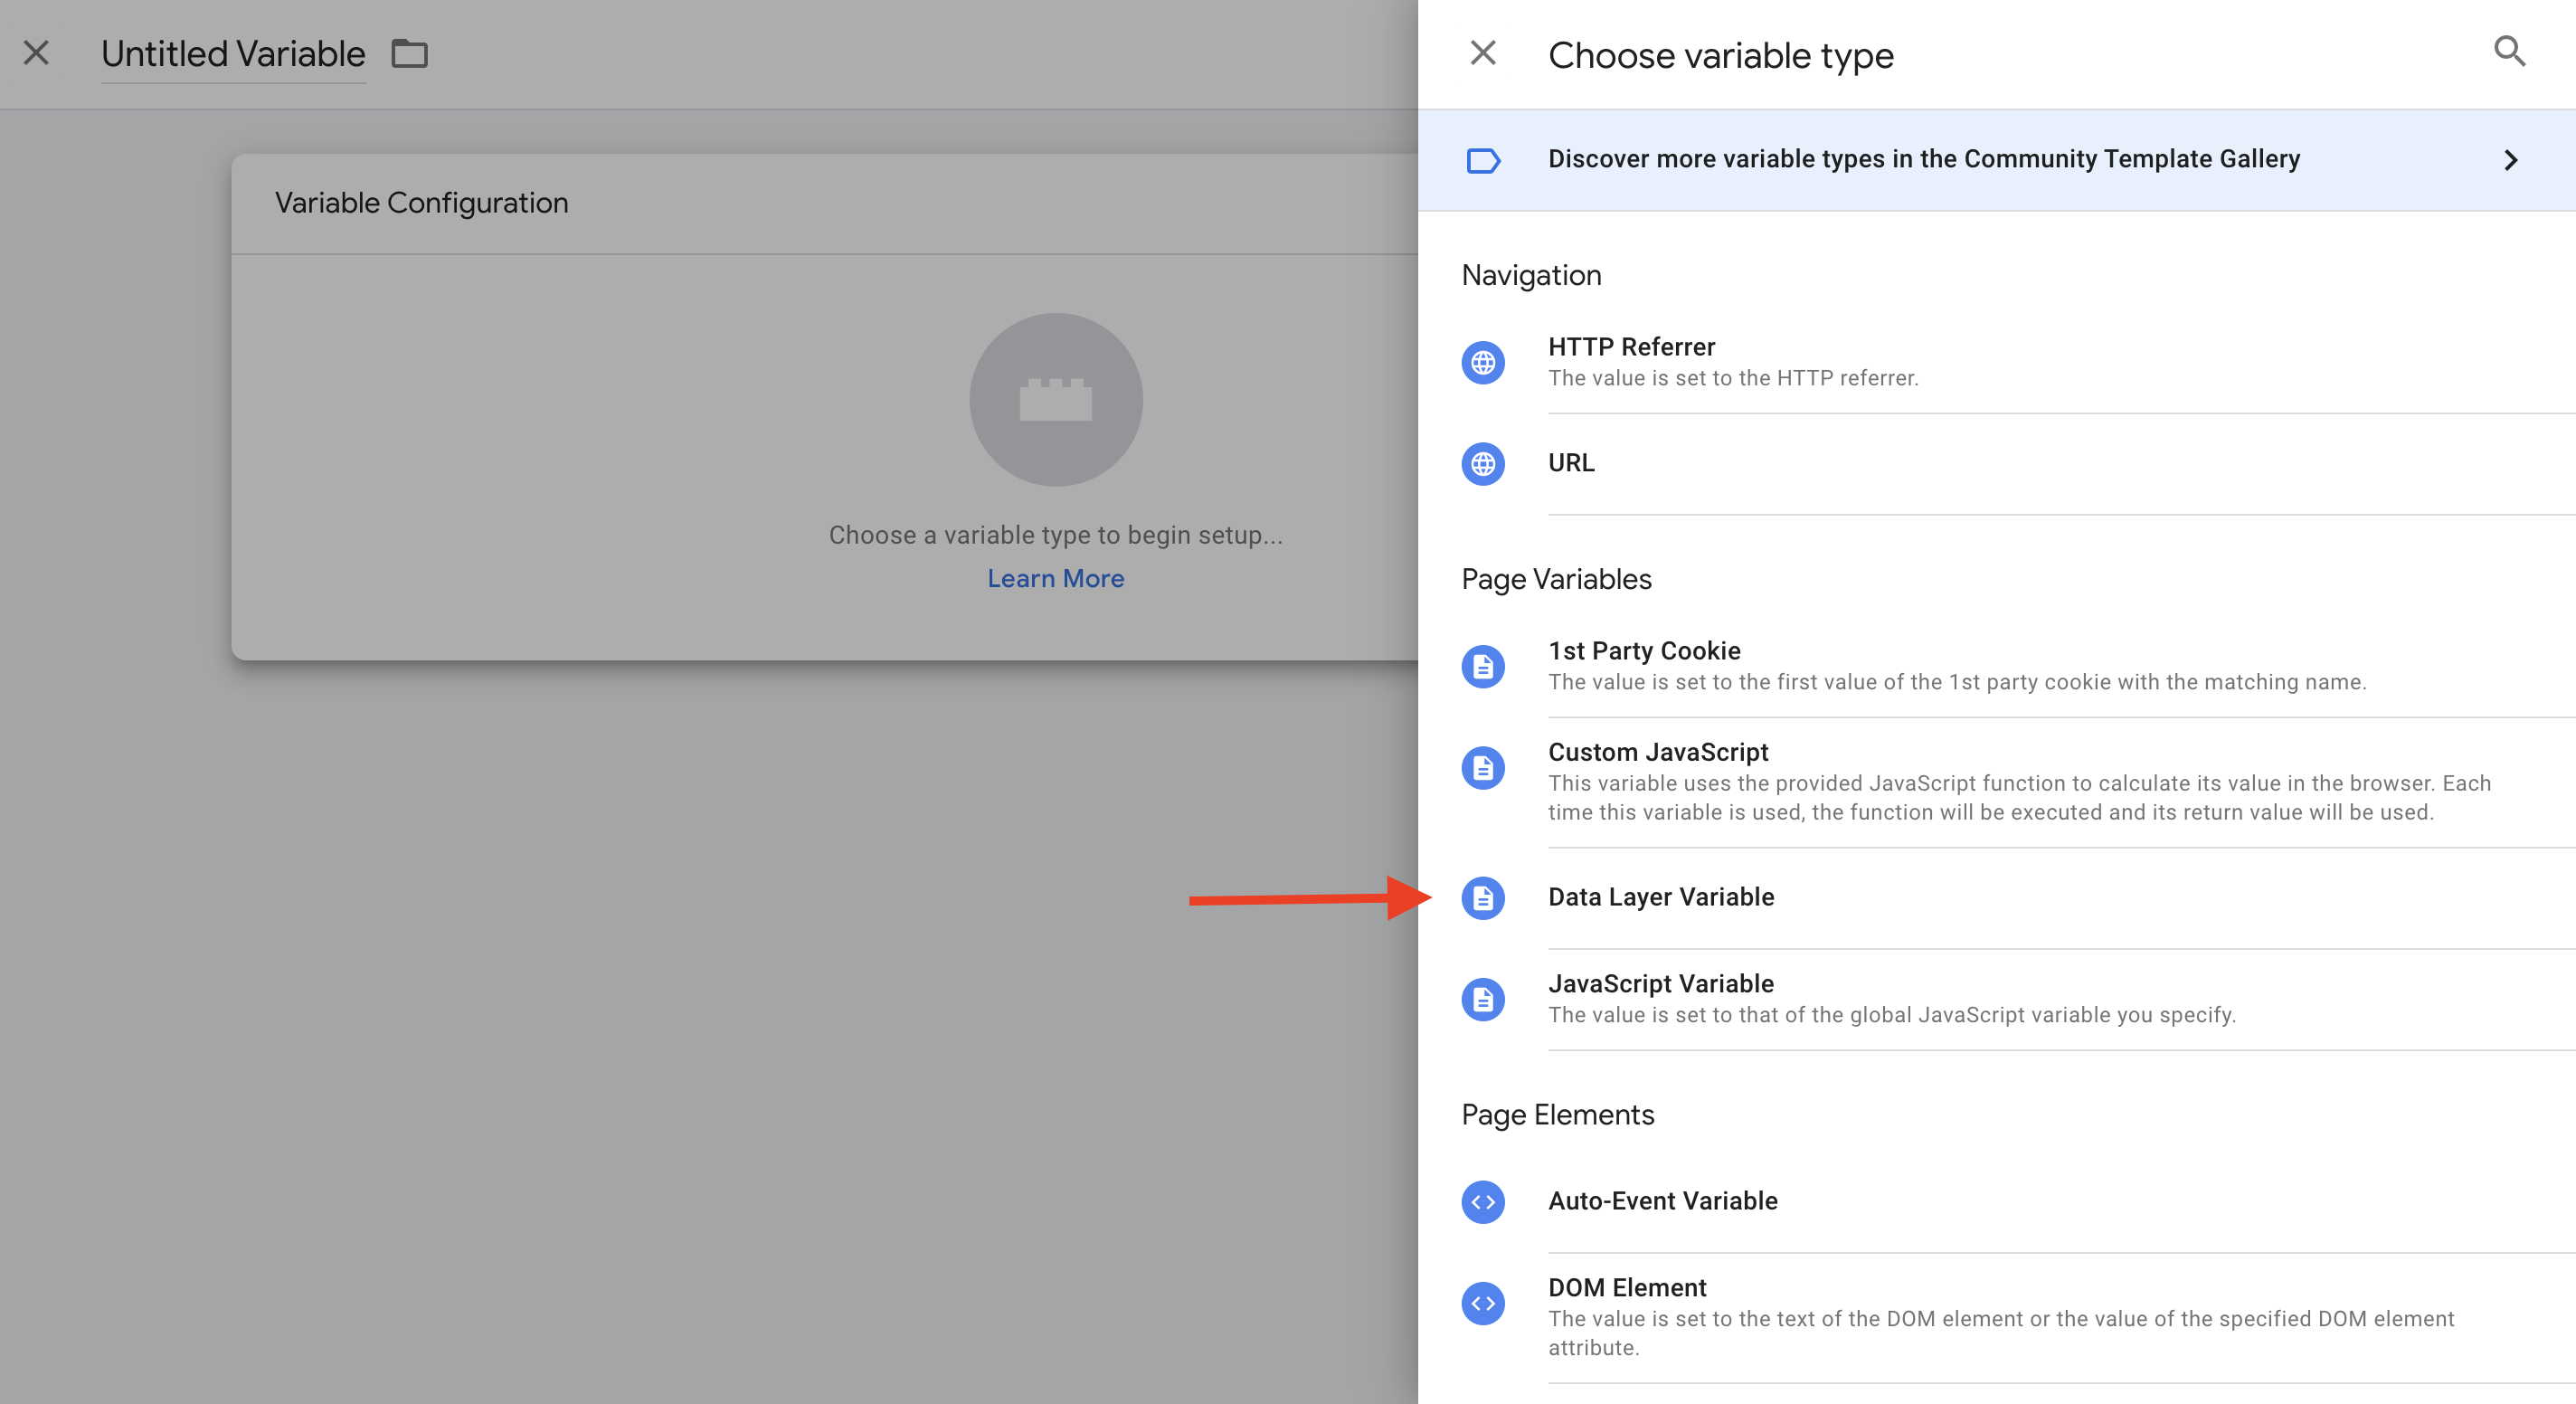Edit the Untitled Variable name field
Viewport: 2576px width, 1404px height.
[233, 54]
